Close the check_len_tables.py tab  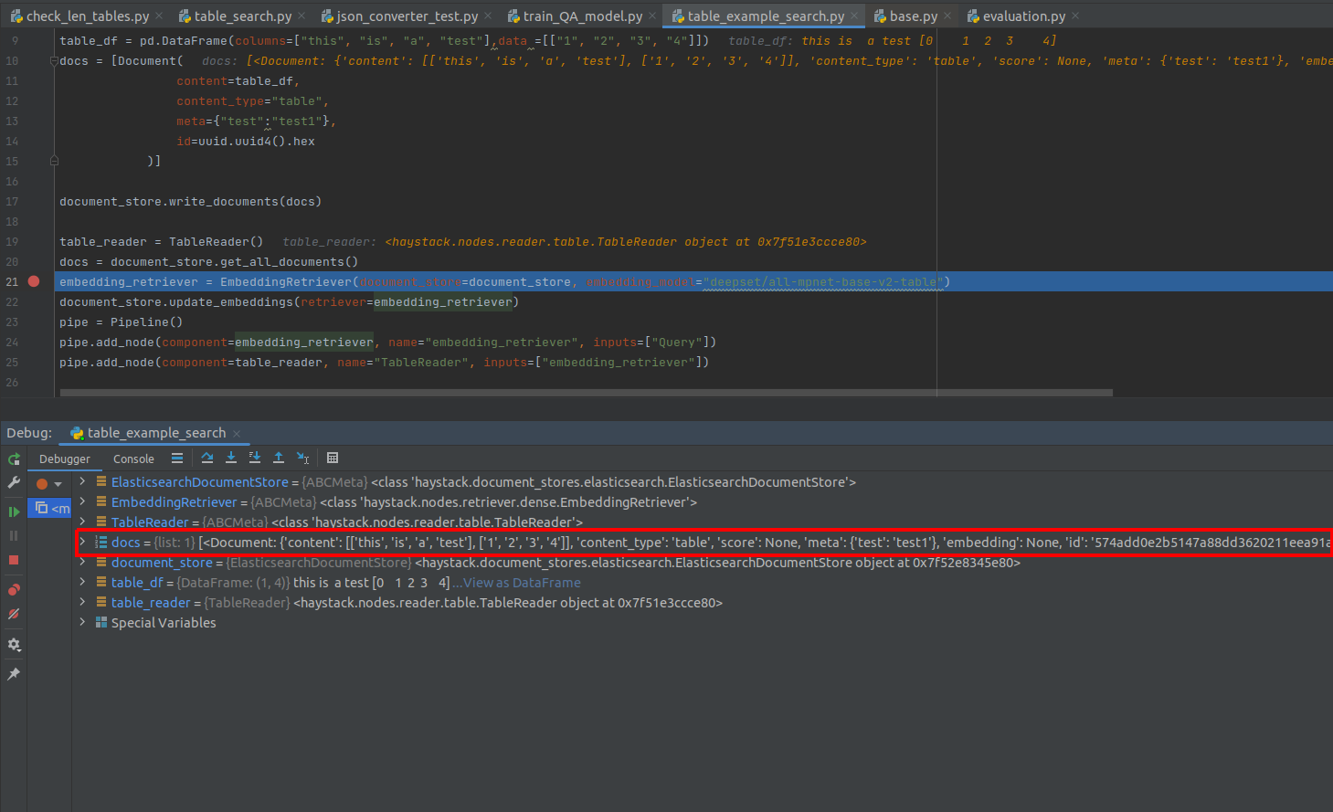(159, 16)
